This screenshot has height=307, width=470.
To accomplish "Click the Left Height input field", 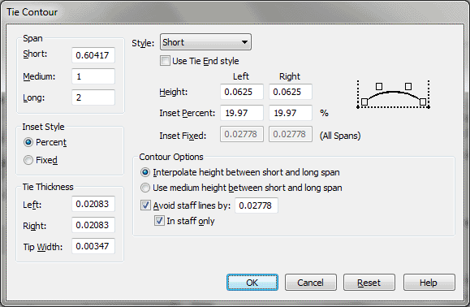I will pos(242,92).
